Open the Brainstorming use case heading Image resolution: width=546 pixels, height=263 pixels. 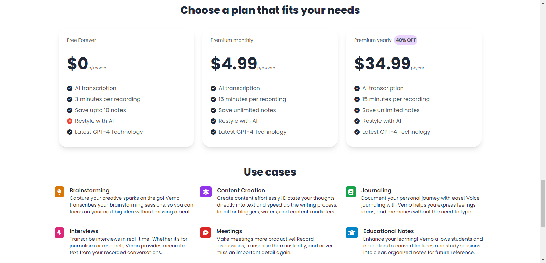pyautogui.click(x=89, y=190)
